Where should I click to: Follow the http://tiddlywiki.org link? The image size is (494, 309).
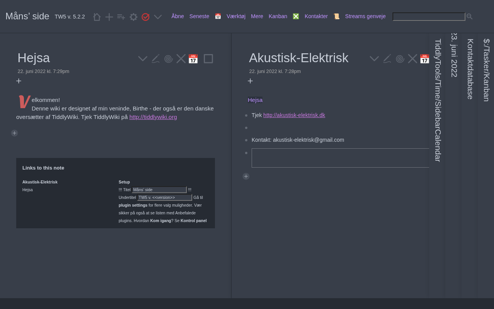pyautogui.click(x=153, y=117)
